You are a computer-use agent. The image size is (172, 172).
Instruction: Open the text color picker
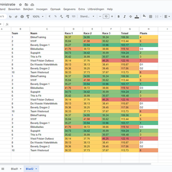[x=137, y=17]
